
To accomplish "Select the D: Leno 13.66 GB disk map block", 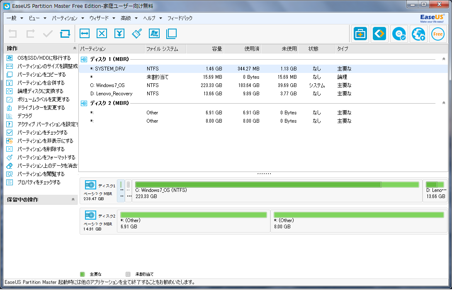I will 435,190.
